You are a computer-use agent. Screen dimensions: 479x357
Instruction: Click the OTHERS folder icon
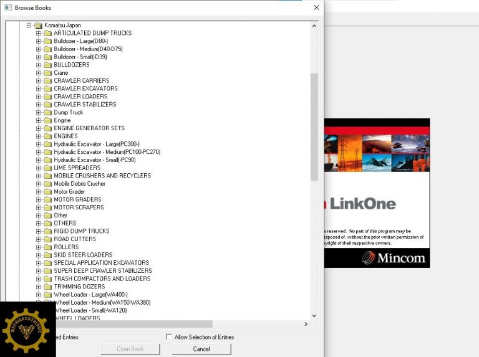[x=47, y=223]
